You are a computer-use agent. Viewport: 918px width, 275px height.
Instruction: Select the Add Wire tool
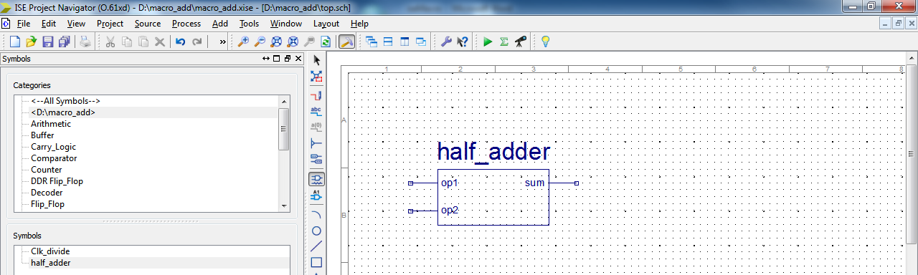[x=316, y=95]
